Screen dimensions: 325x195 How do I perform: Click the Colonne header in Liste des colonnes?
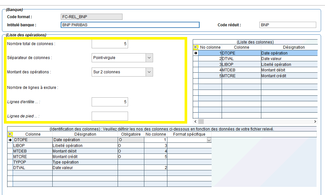pos(241,47)
